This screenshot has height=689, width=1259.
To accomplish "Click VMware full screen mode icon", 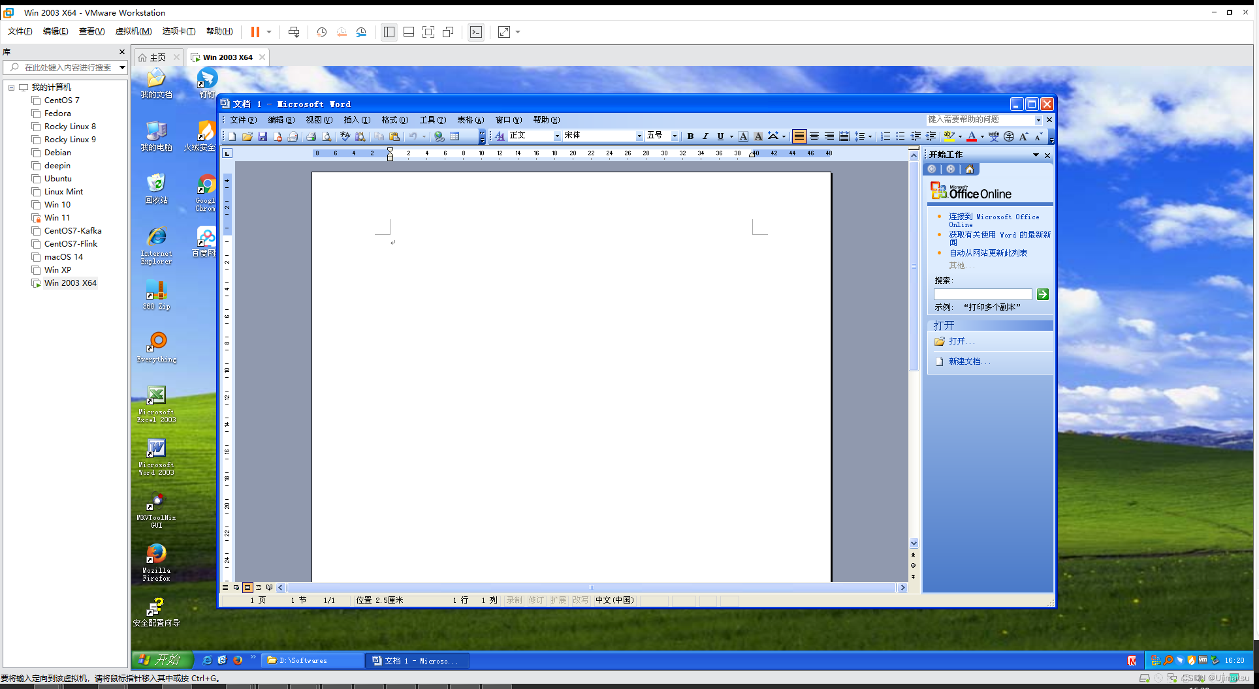I will 428,32.
